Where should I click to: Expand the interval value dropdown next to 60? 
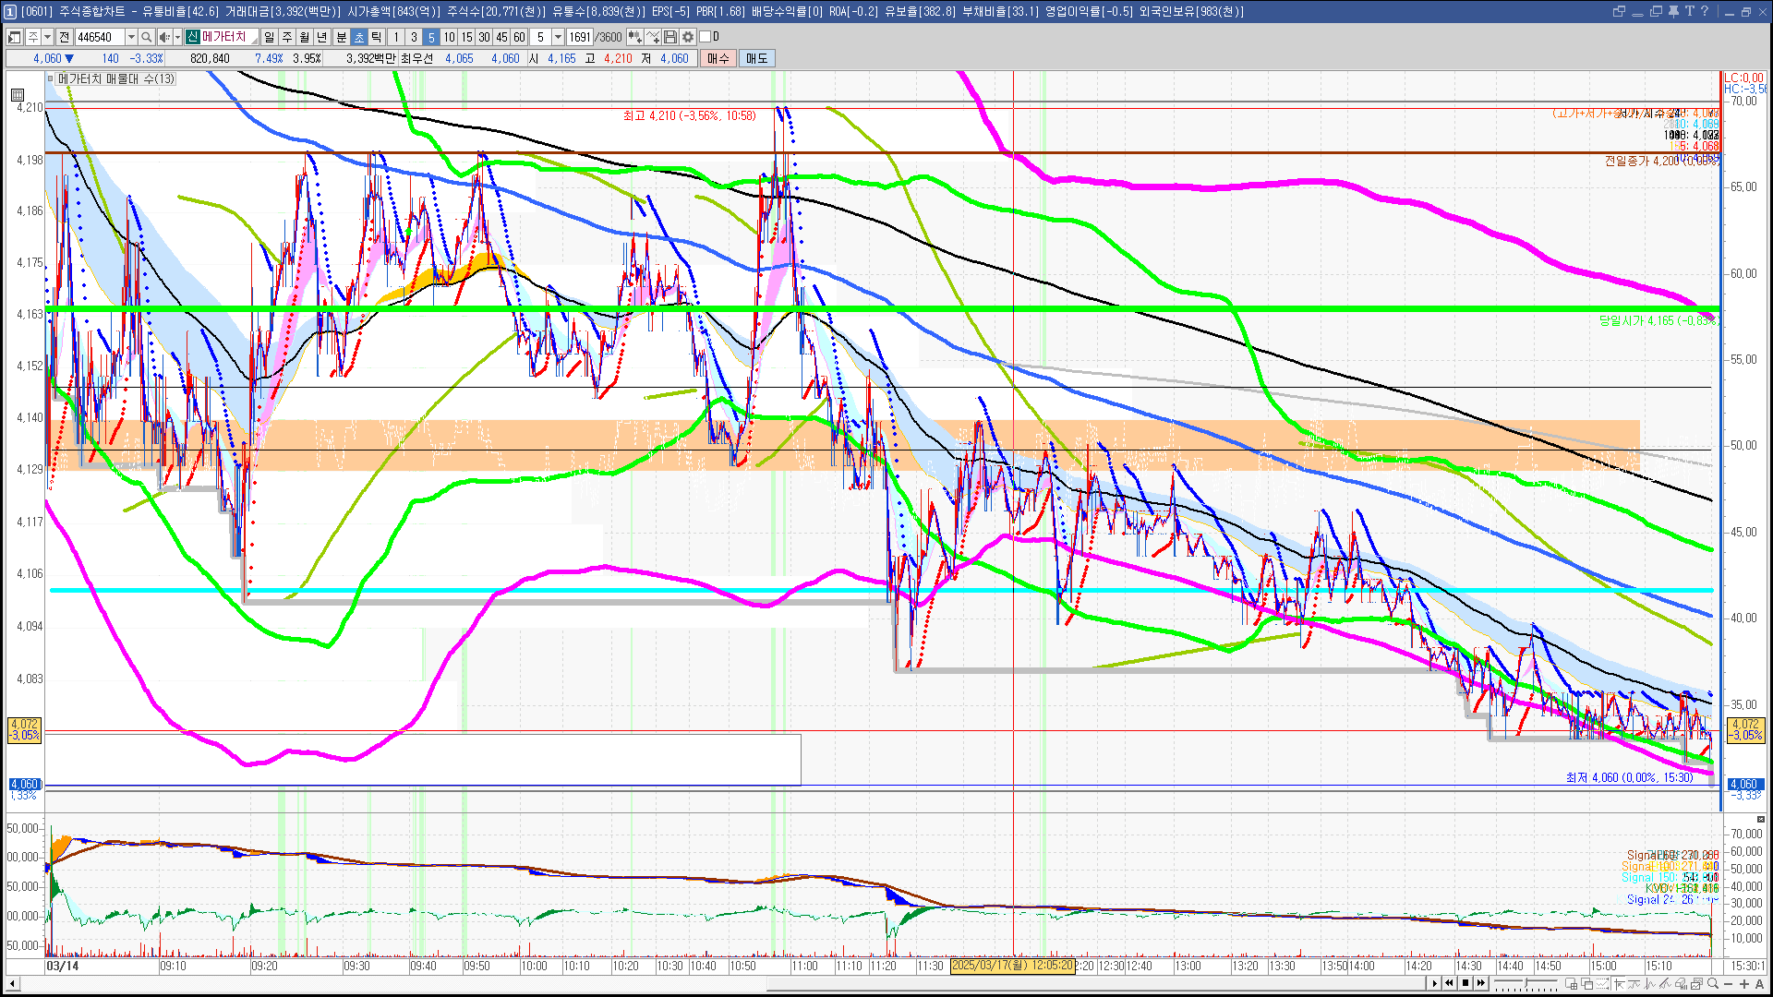point(558,37)
